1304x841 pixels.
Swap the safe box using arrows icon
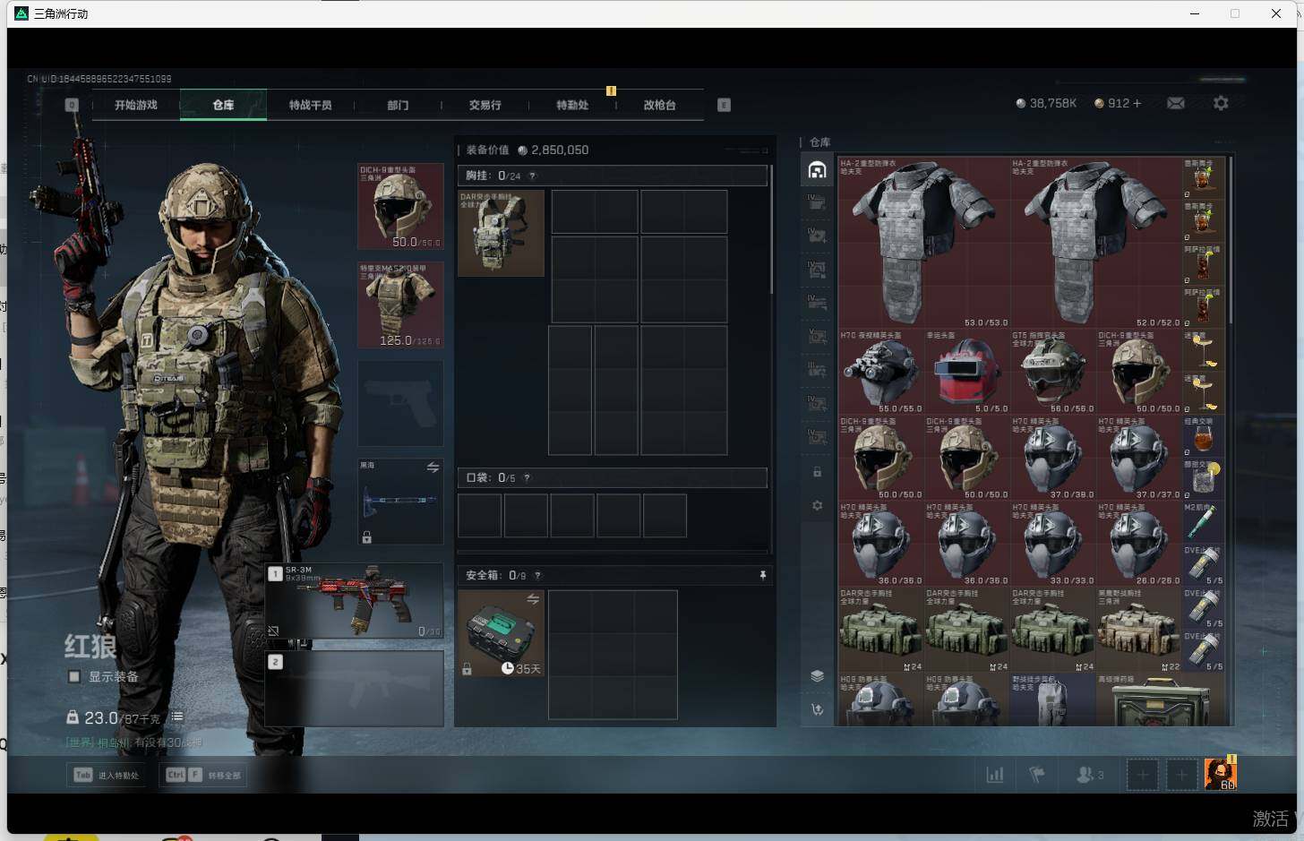533,599
